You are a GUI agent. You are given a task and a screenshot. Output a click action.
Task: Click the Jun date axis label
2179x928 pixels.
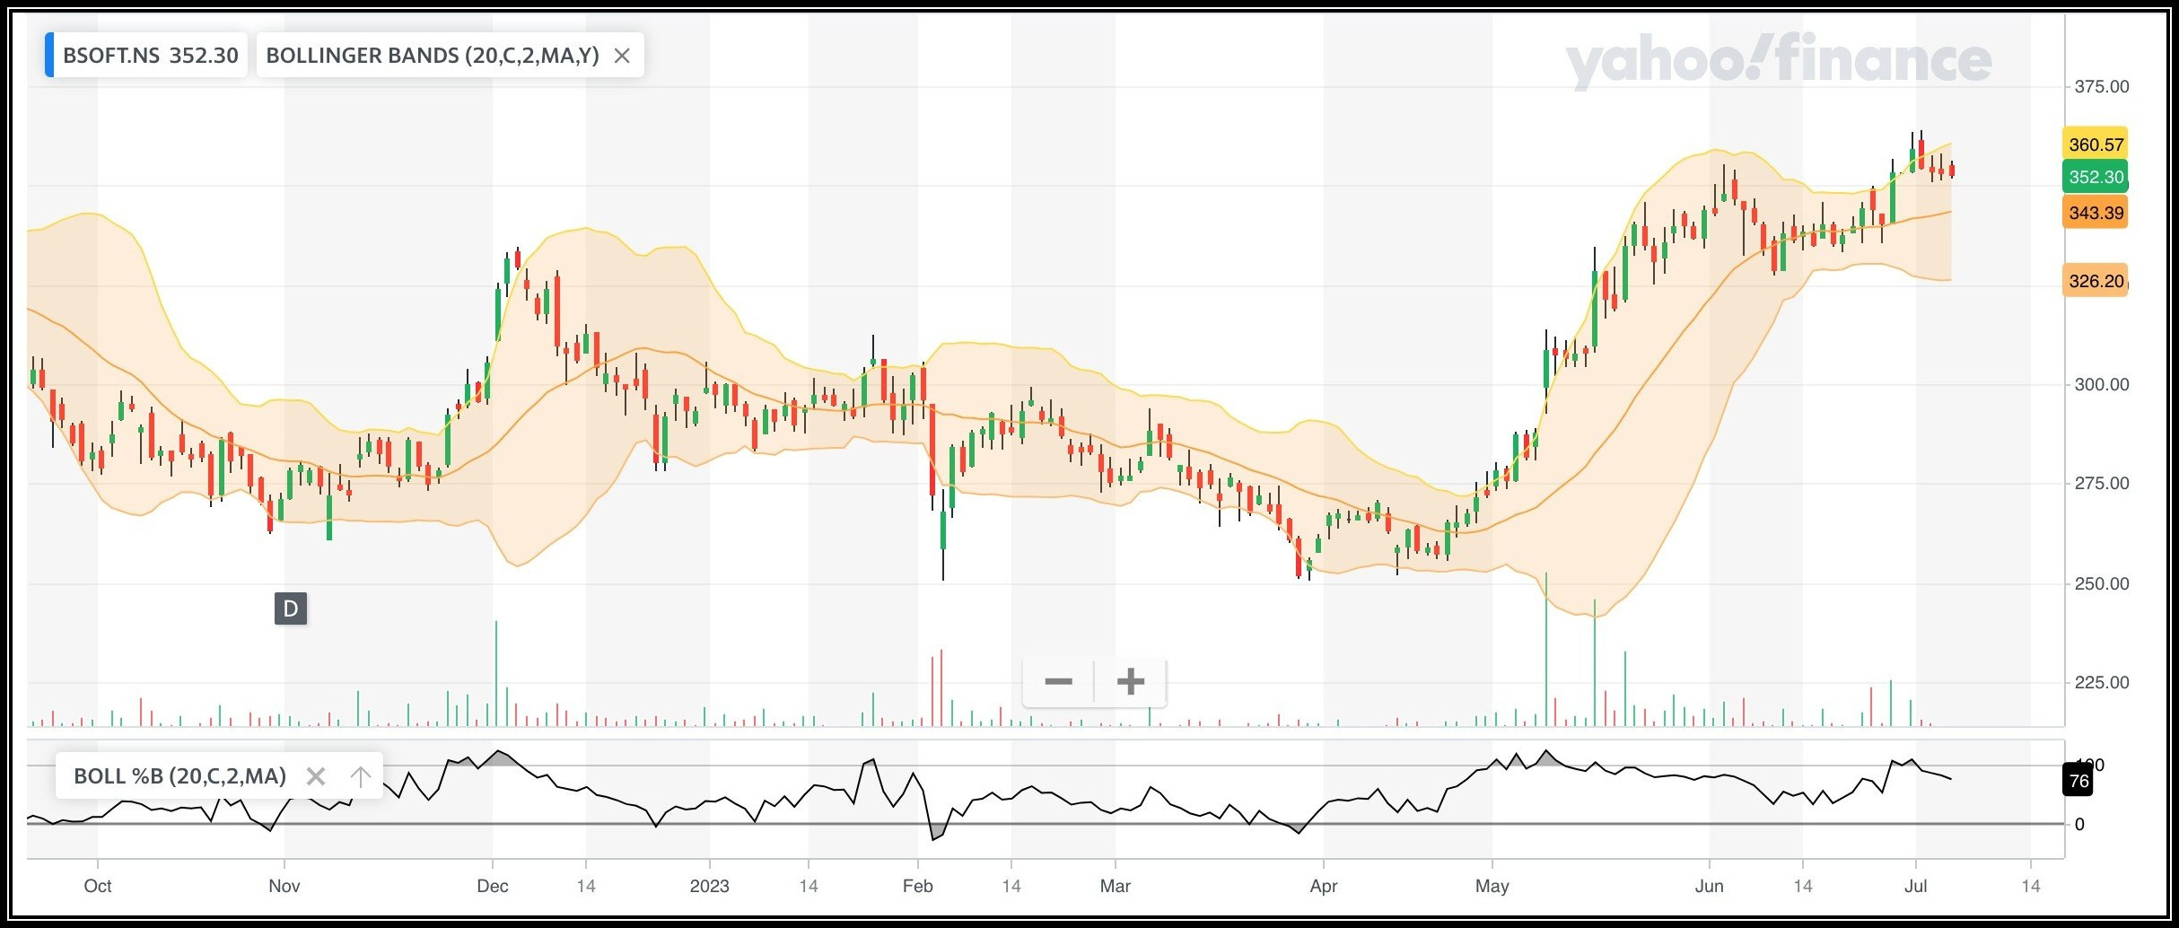pos(1709,886)
